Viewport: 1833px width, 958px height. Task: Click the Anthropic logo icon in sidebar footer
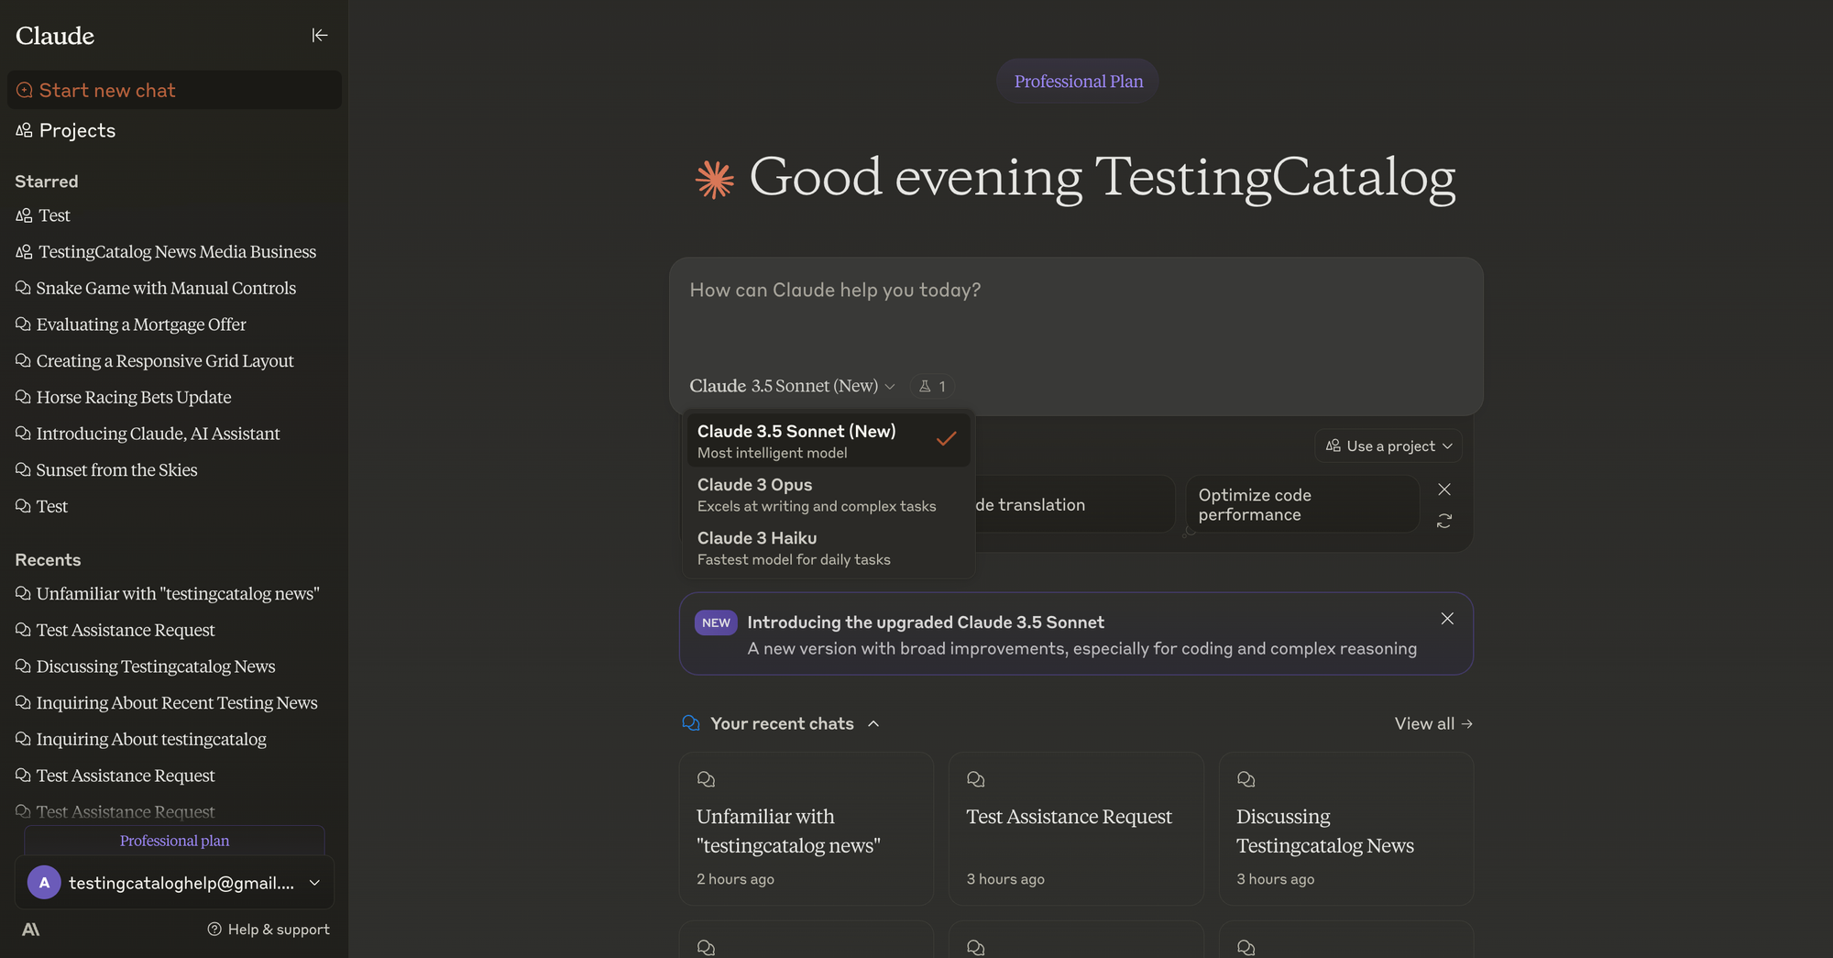pos(30,929)
